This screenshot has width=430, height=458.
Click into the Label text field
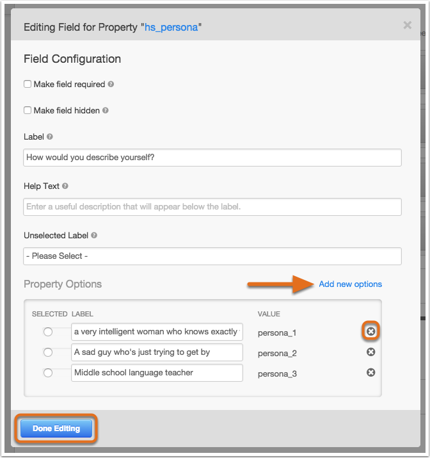coord(212,158)
